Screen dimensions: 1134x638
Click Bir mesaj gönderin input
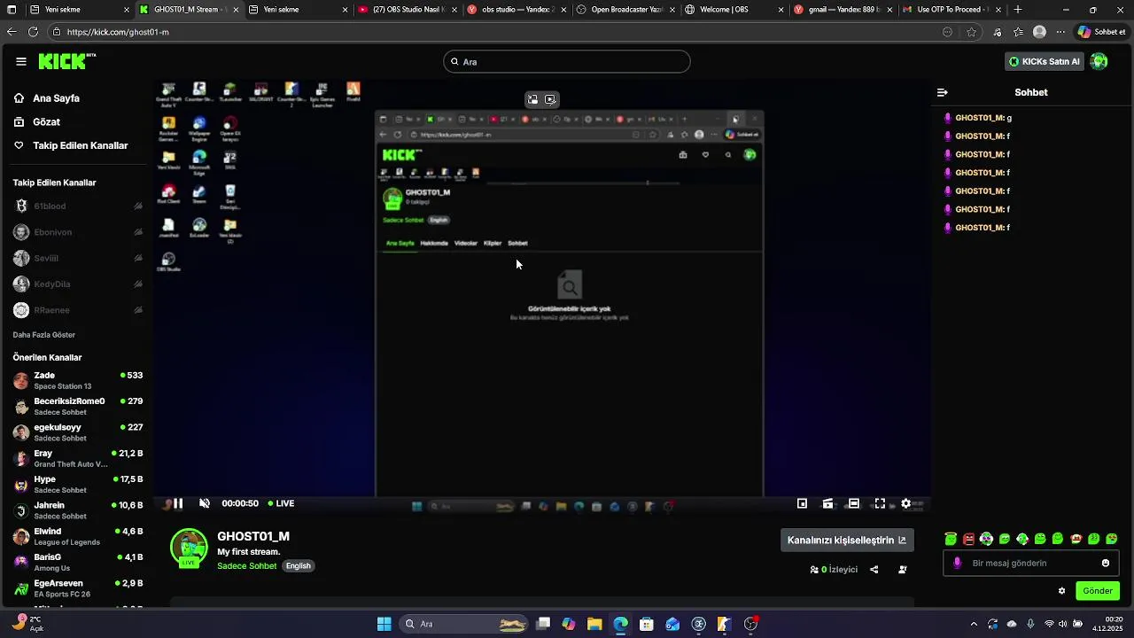1031,563
